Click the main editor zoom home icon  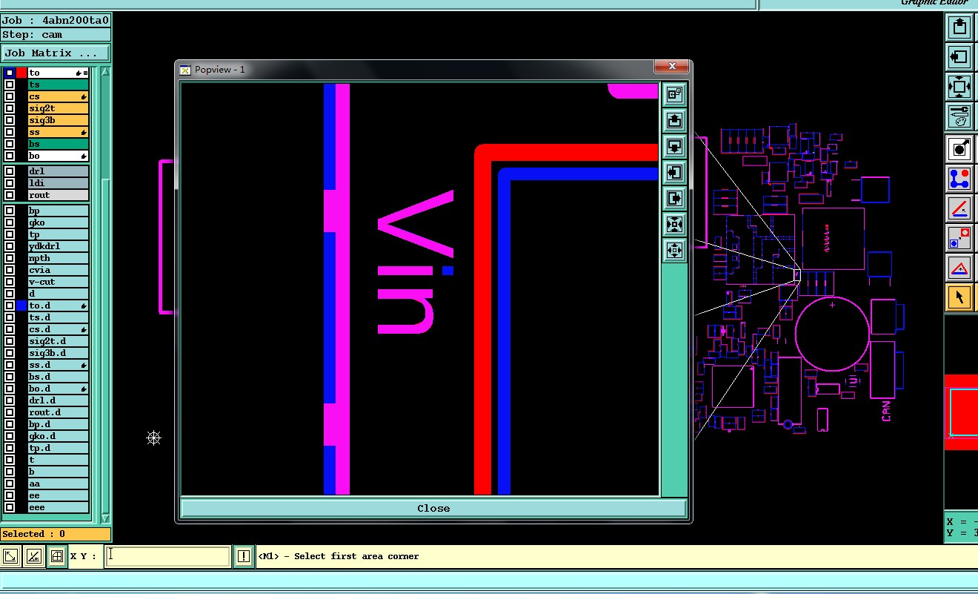959,87
